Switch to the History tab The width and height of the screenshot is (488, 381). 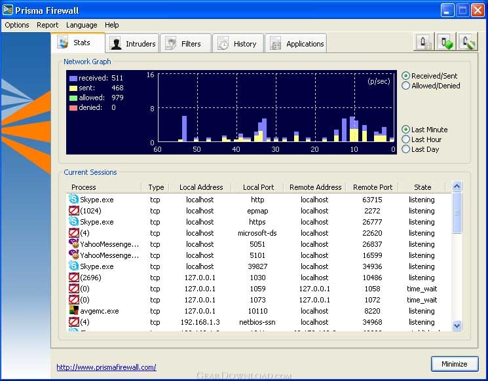pyautogui.click(x=238, y=44)
